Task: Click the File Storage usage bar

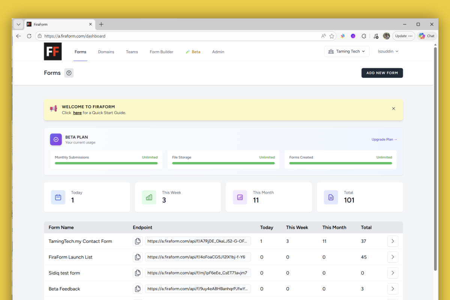Action: tap(223, 163)
